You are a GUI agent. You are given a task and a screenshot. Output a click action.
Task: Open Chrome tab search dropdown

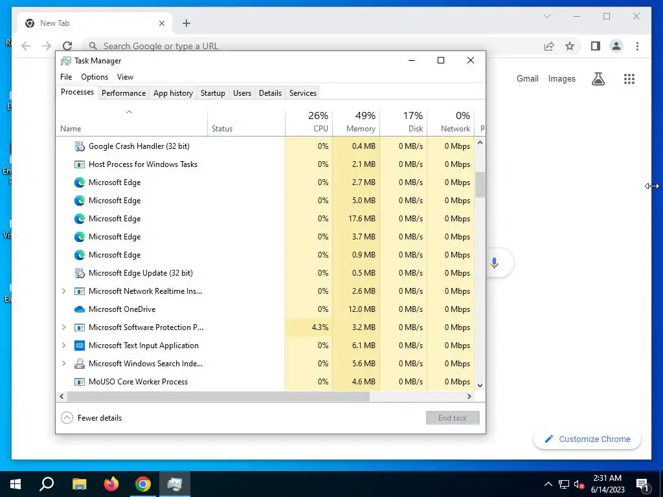coord(546,16)
